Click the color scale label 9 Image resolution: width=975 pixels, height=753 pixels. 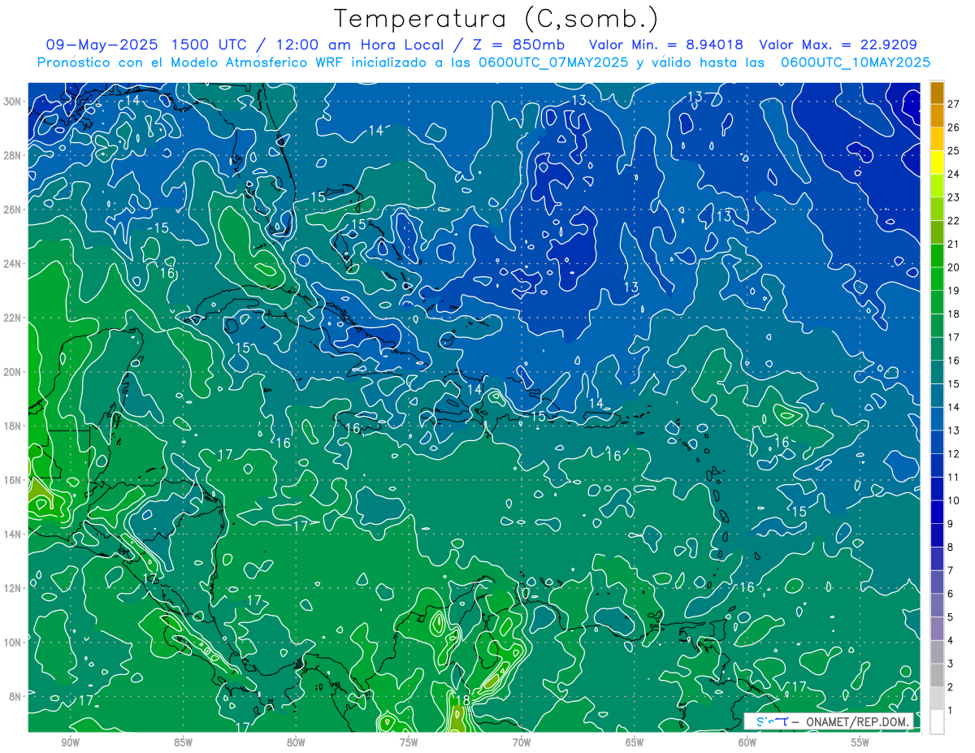(951, 523)
